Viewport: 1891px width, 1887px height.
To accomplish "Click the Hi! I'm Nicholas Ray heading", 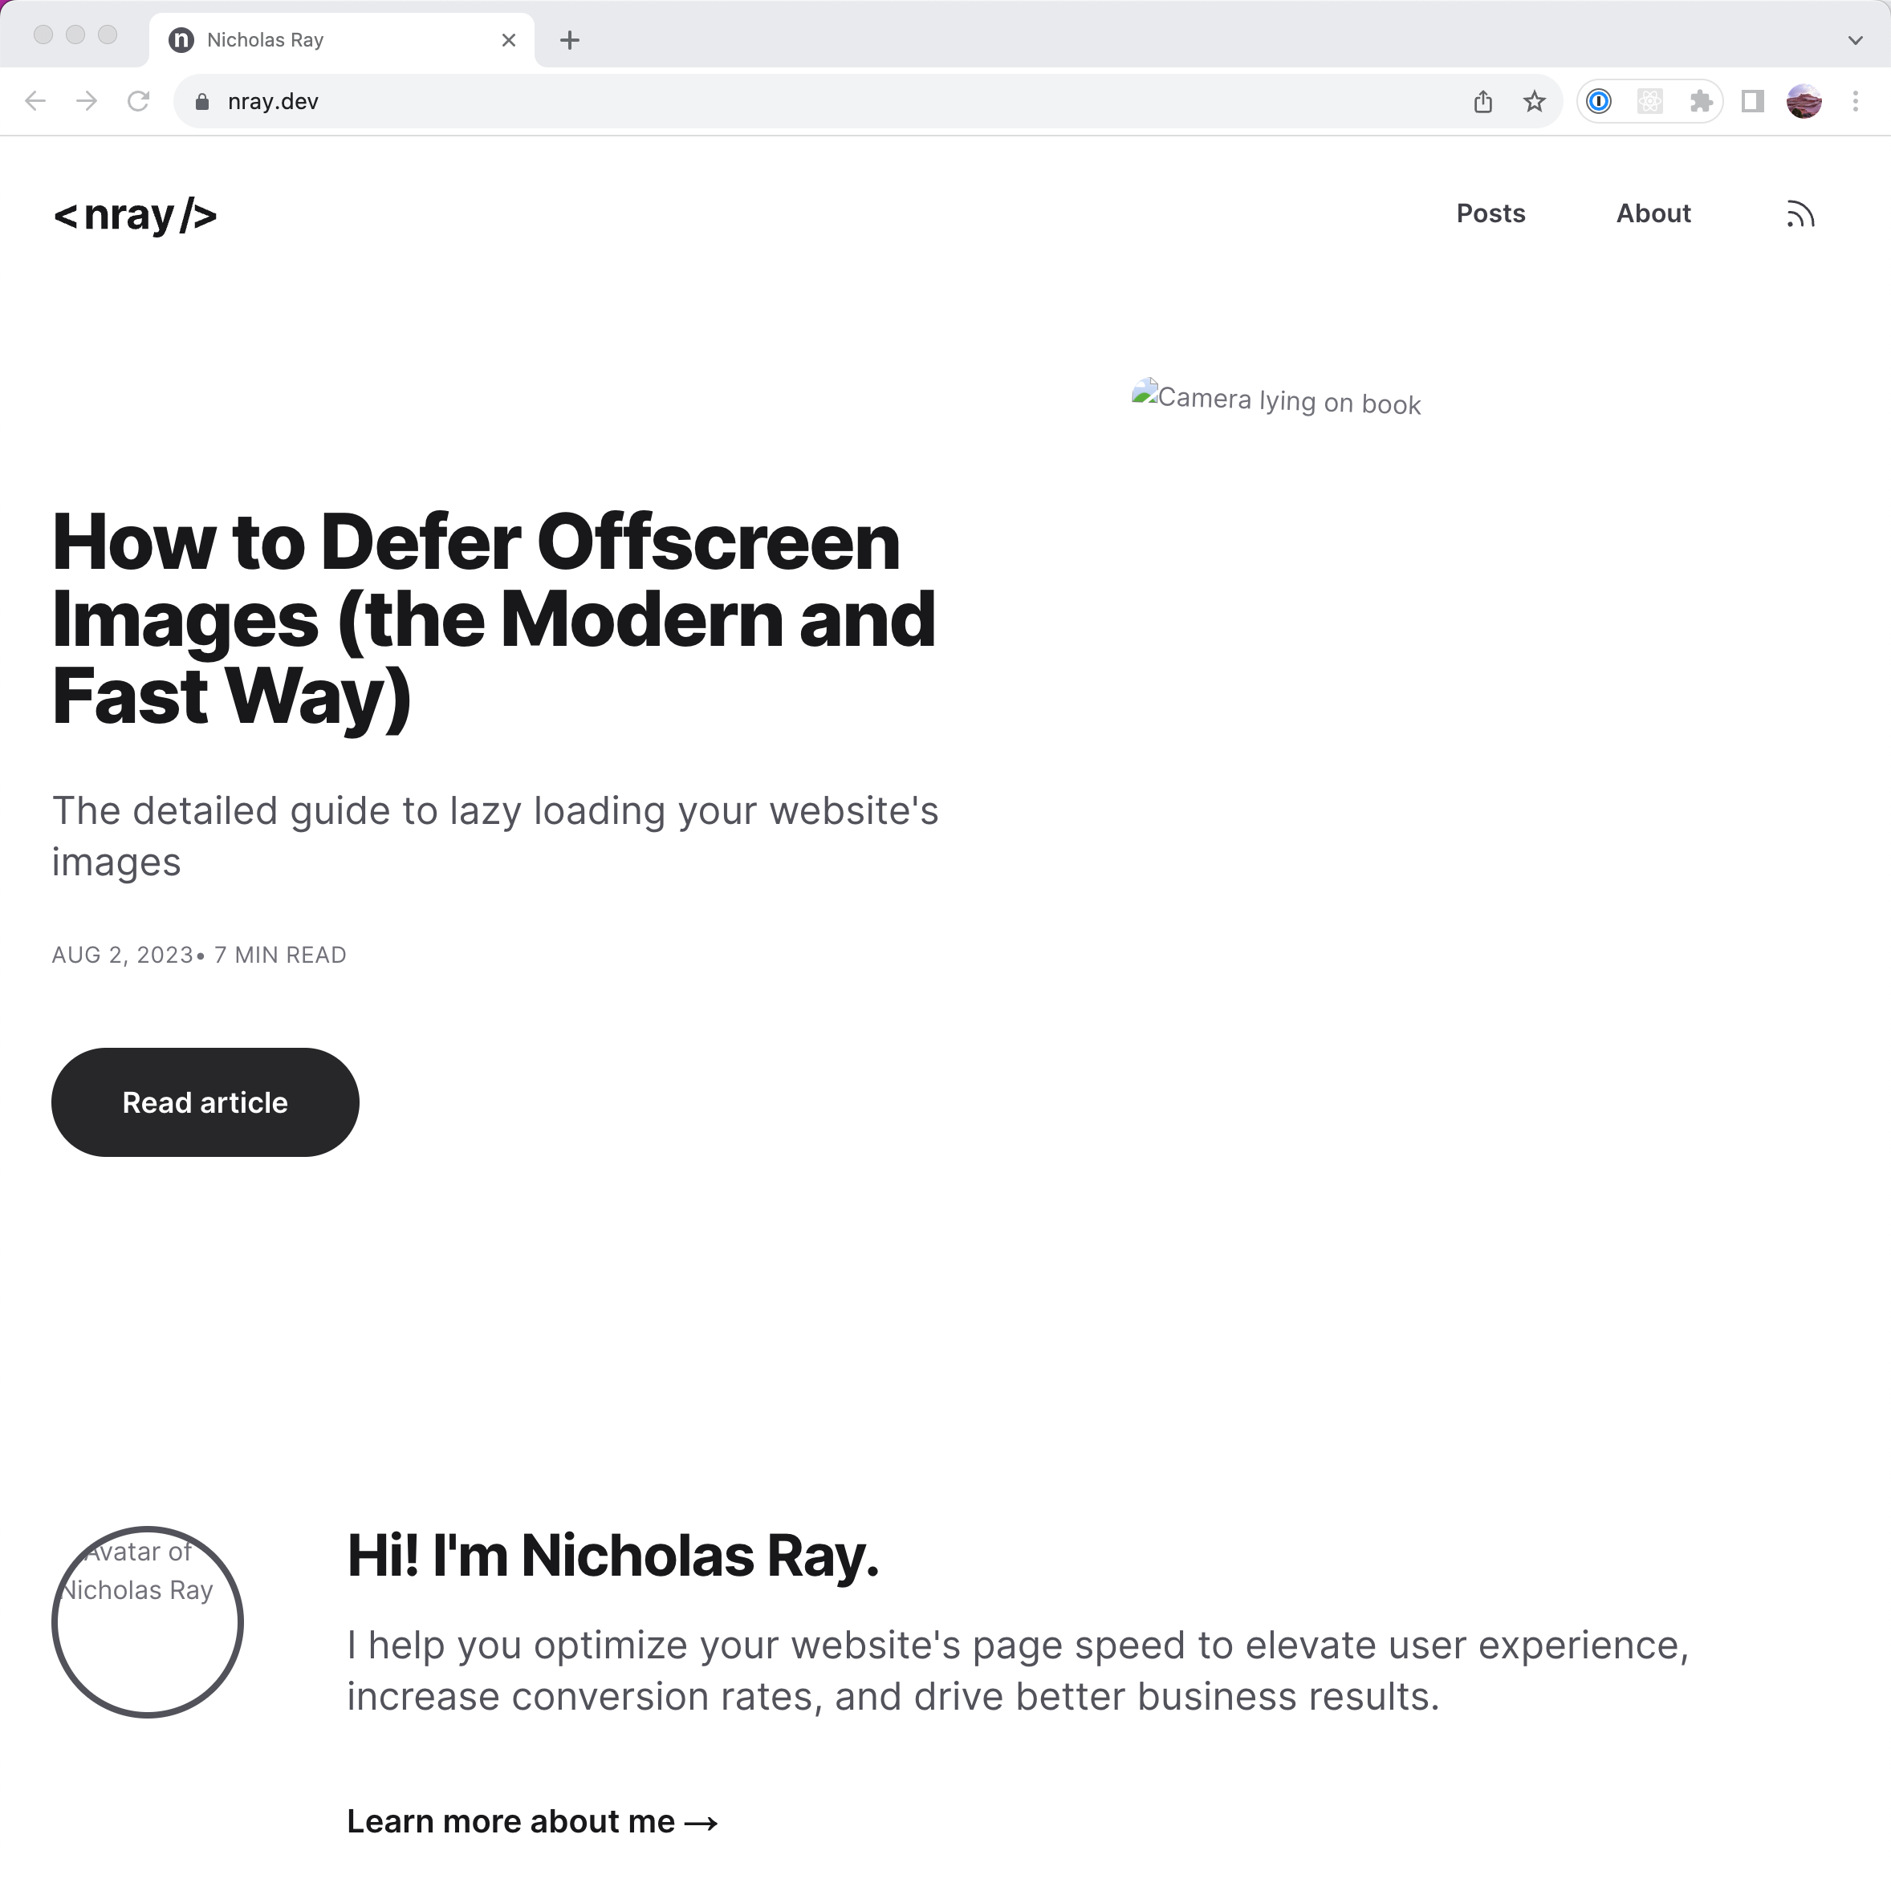I will pyautogui.click(x=612, y=1556).
